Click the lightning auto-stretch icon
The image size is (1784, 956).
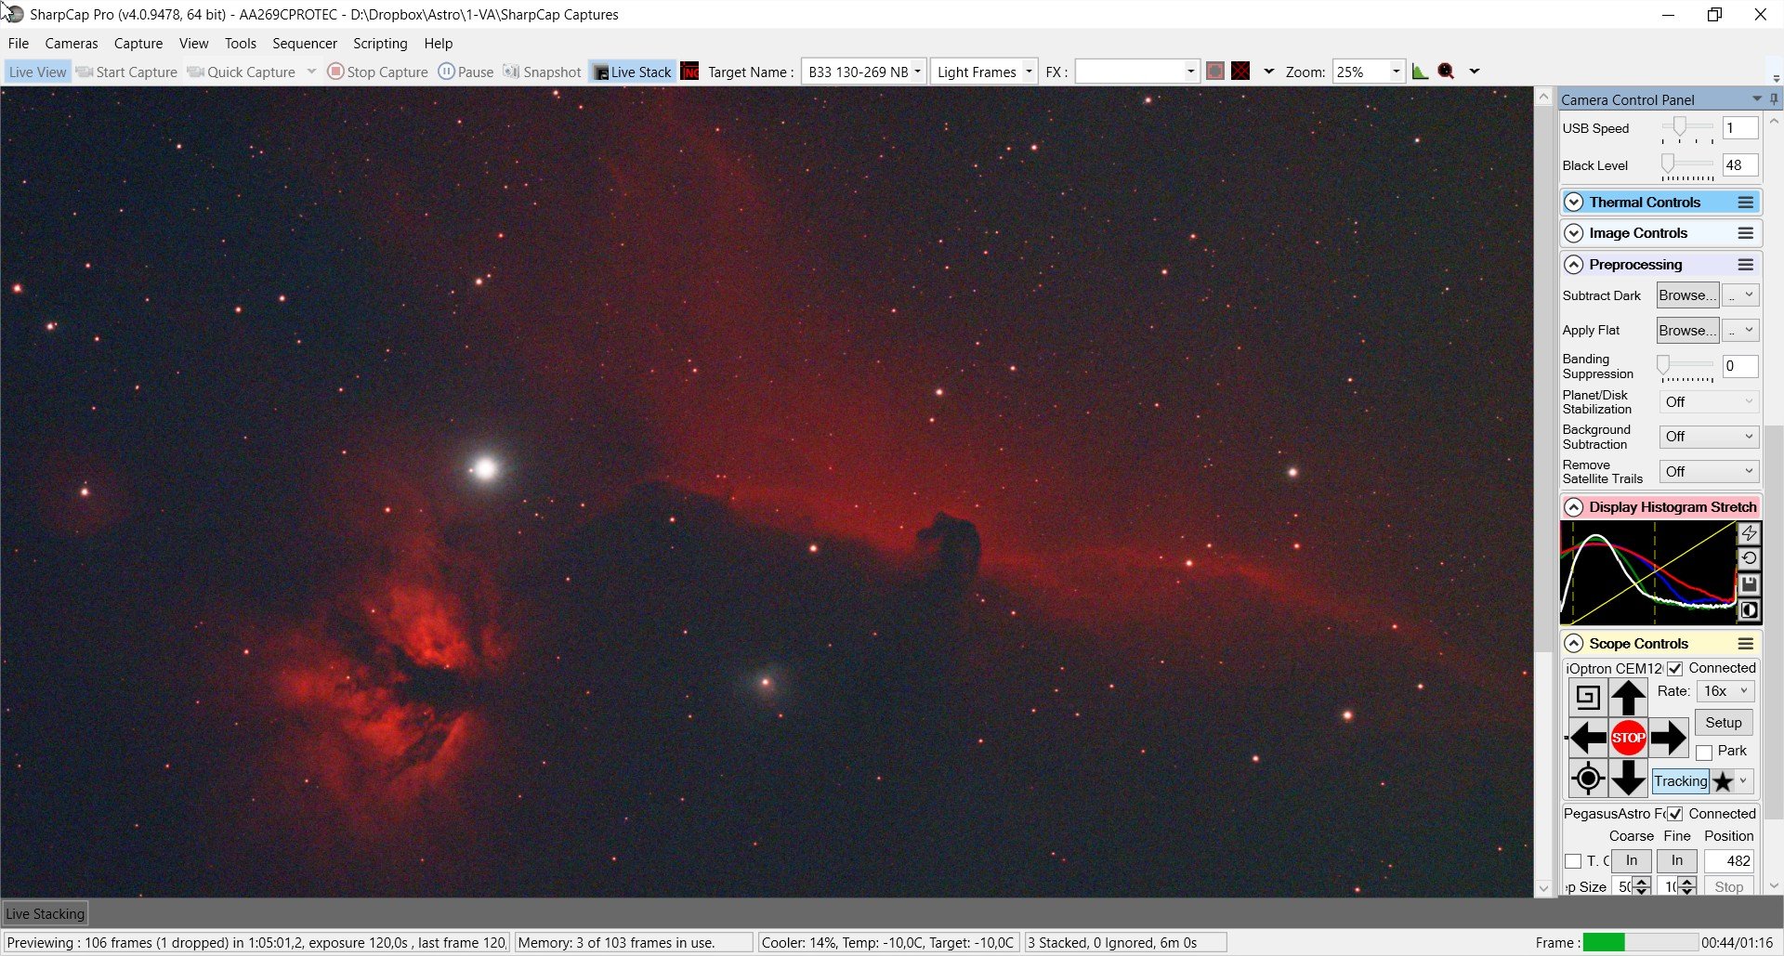1749,533
